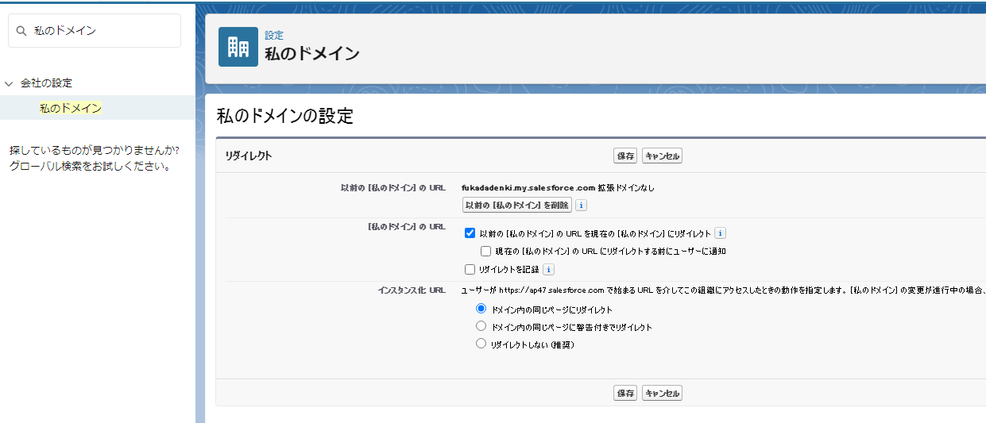Click グローバル検索をお試しください hint text
The height and width of the screenshot is (423, 986).
point(91,167)
